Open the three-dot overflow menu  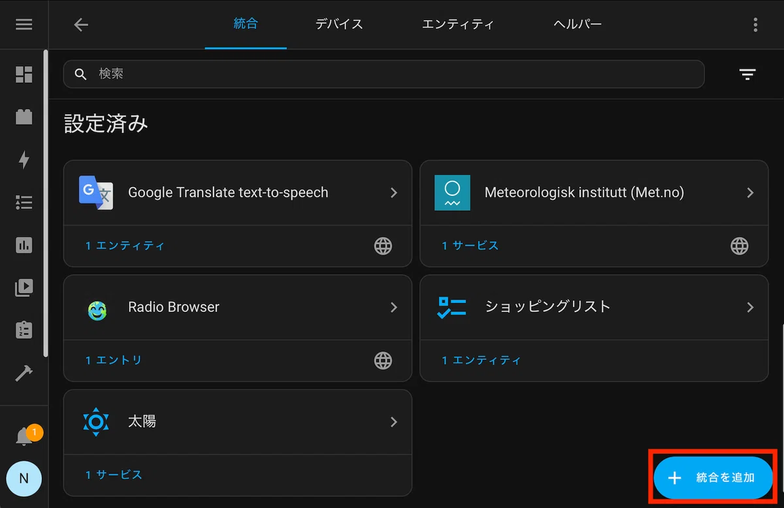click(x=755, y=25)
